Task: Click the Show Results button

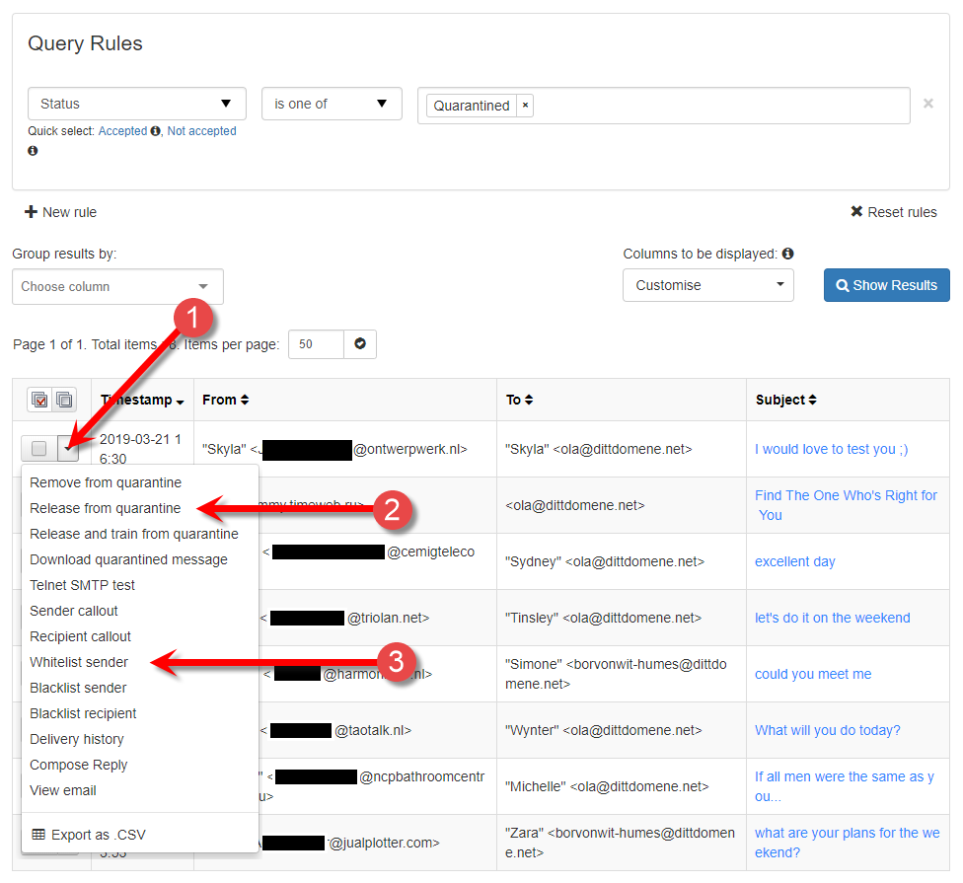Action: 886,285
